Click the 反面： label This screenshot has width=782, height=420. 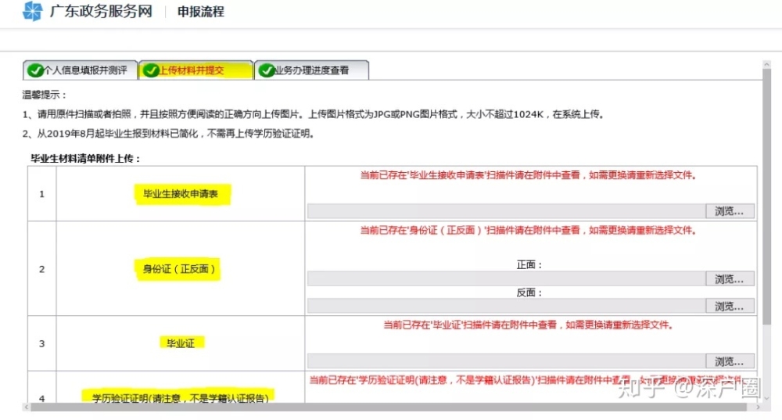tap(529, 293)
